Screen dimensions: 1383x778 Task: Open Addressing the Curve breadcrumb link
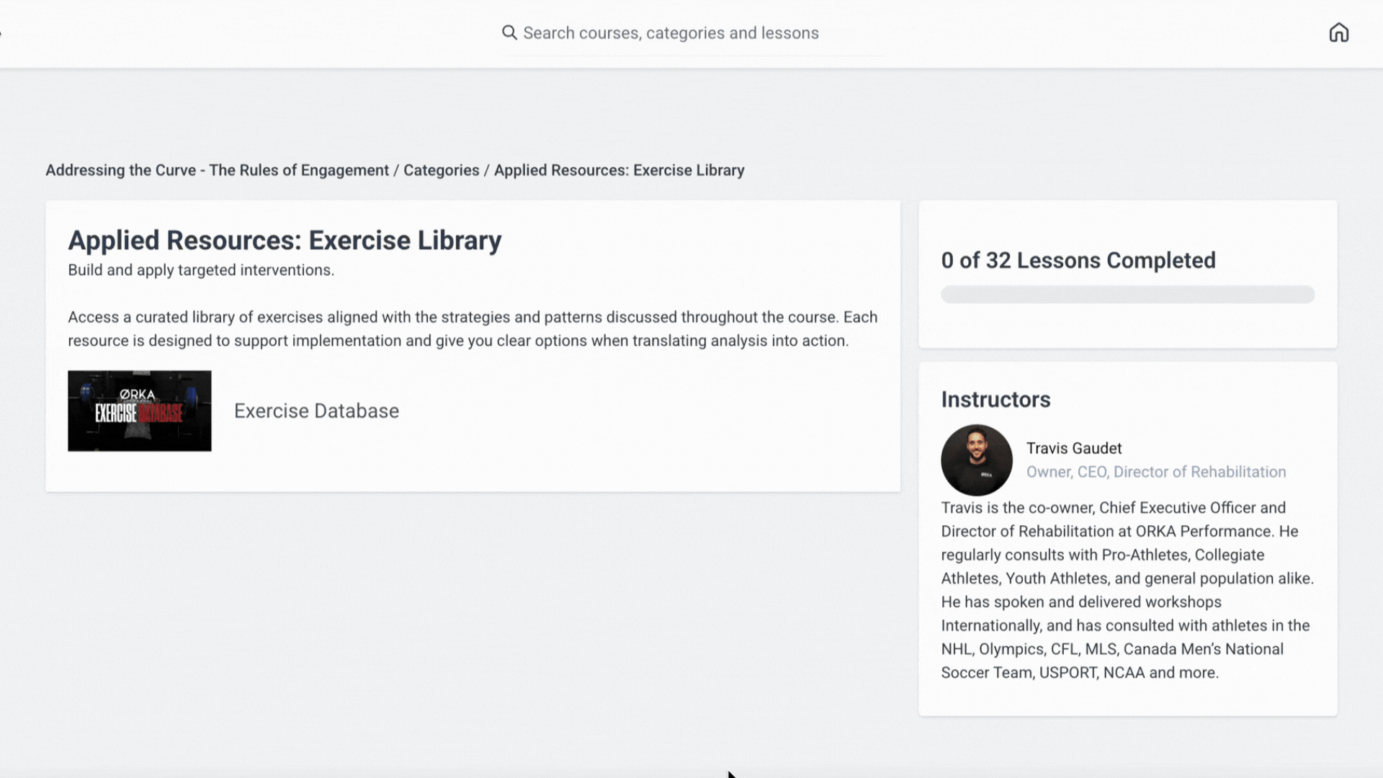217,170
